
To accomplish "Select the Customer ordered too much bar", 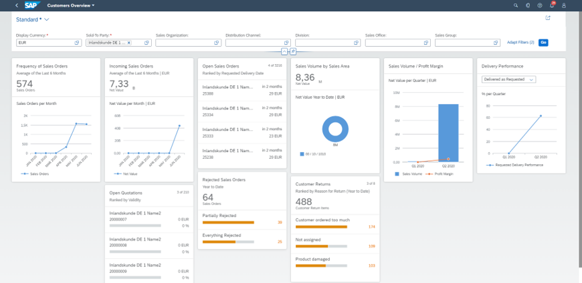I will (321, 227).
